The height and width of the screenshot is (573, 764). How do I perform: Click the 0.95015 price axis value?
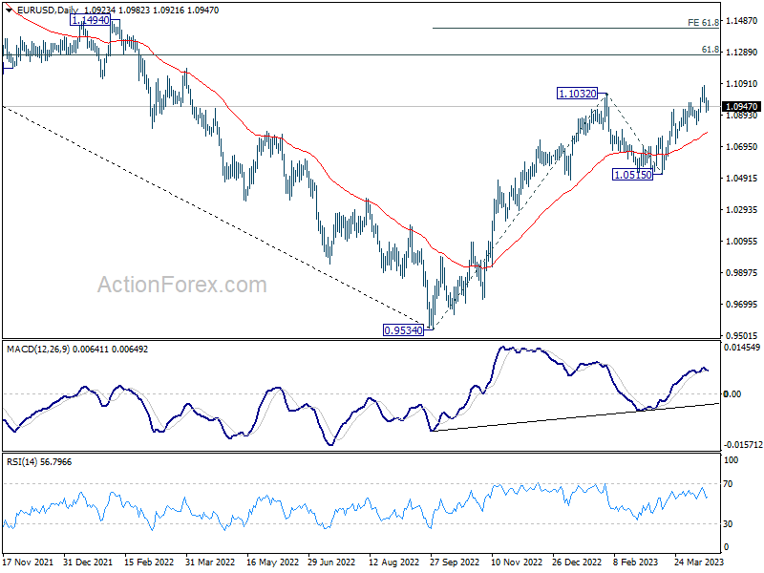point(742,336)
